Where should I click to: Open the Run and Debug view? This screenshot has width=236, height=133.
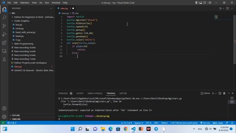click(x=4, y=34)
